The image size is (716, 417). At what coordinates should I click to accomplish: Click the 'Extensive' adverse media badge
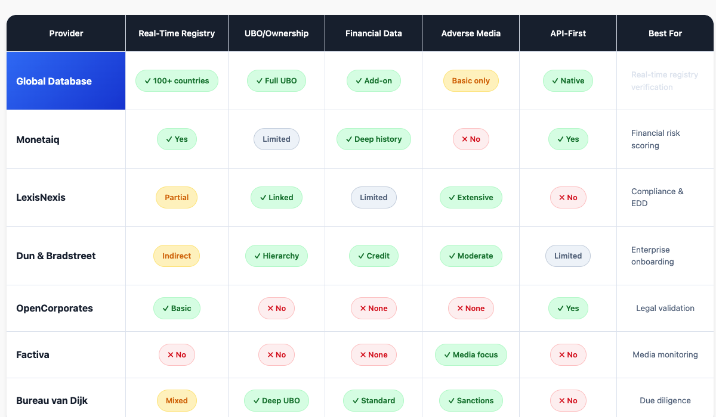point(471,198)
